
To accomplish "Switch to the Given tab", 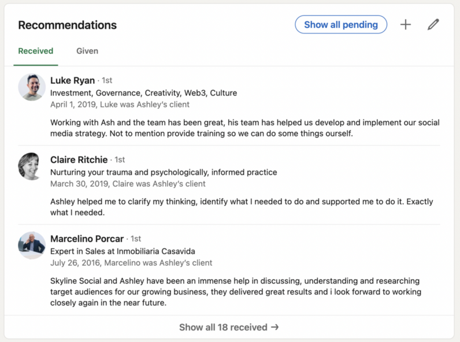I will tap(87, 51).
